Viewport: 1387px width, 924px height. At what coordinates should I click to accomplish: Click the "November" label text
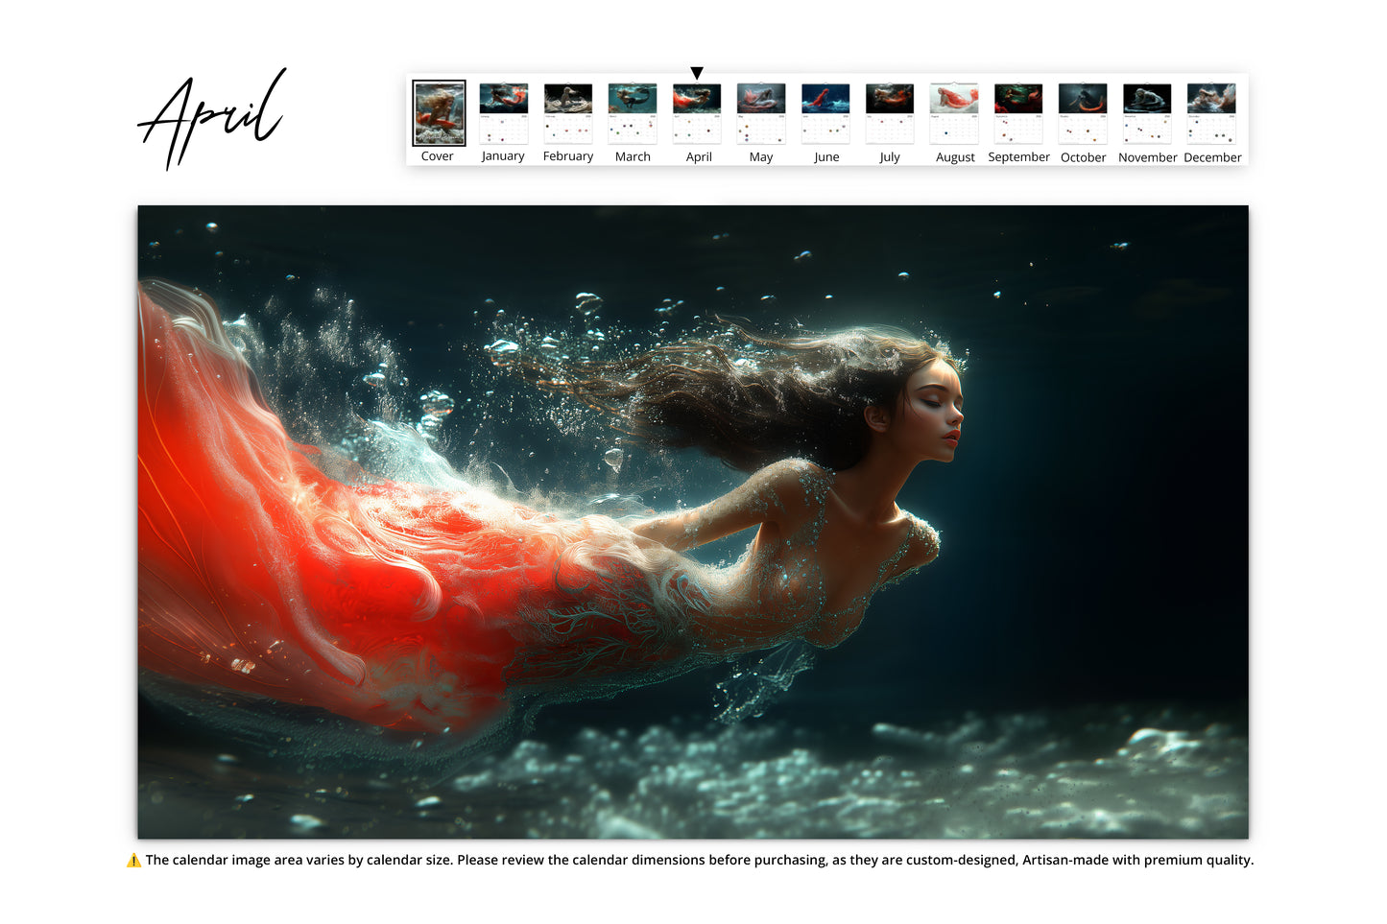click(1148, 157)
